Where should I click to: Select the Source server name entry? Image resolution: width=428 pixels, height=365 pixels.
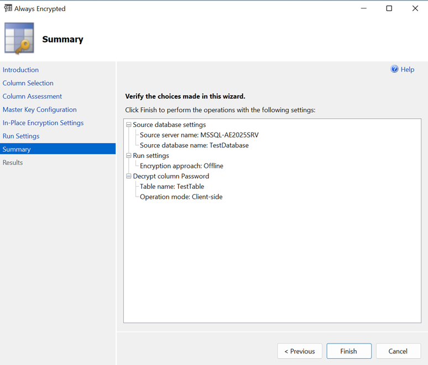click(199, 135)
